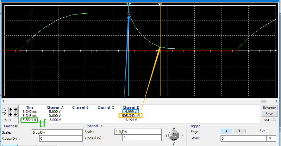Select channel C label on the knob
Image resolution: width=281 pixels, height=146 pixels.
174,144
